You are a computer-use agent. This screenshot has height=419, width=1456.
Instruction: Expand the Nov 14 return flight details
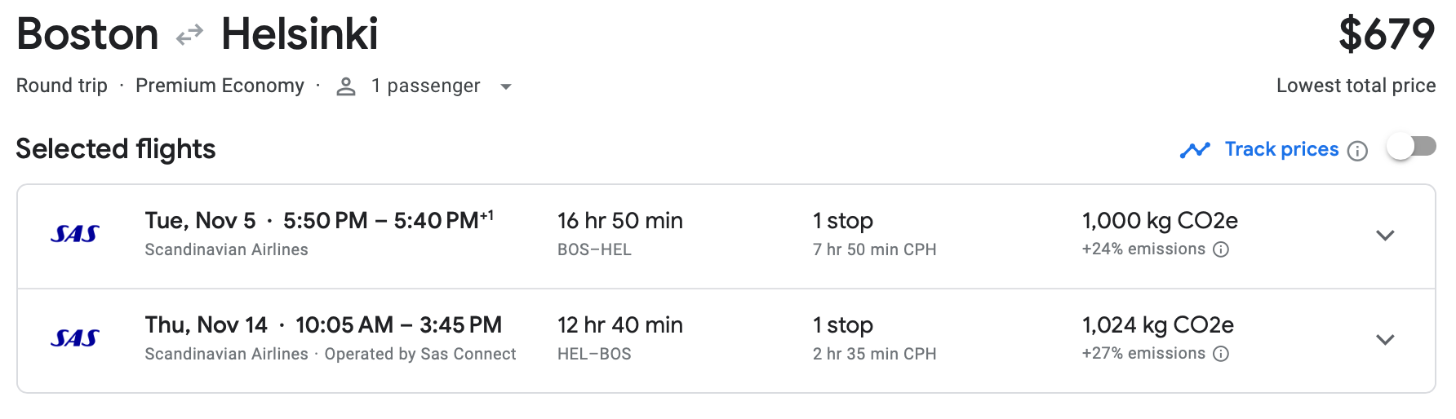coord(1385,340)
